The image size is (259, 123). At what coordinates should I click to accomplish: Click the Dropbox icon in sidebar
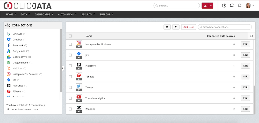[x=9, y=40]
